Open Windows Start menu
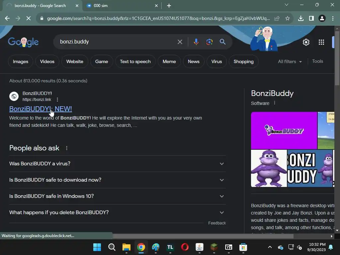 97,247
